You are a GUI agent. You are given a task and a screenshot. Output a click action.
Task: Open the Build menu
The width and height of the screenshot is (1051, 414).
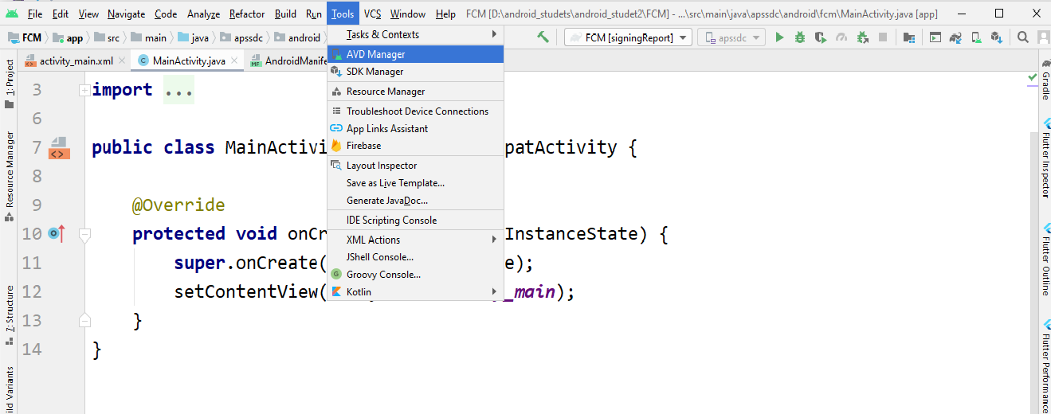[x=285, y=14]
